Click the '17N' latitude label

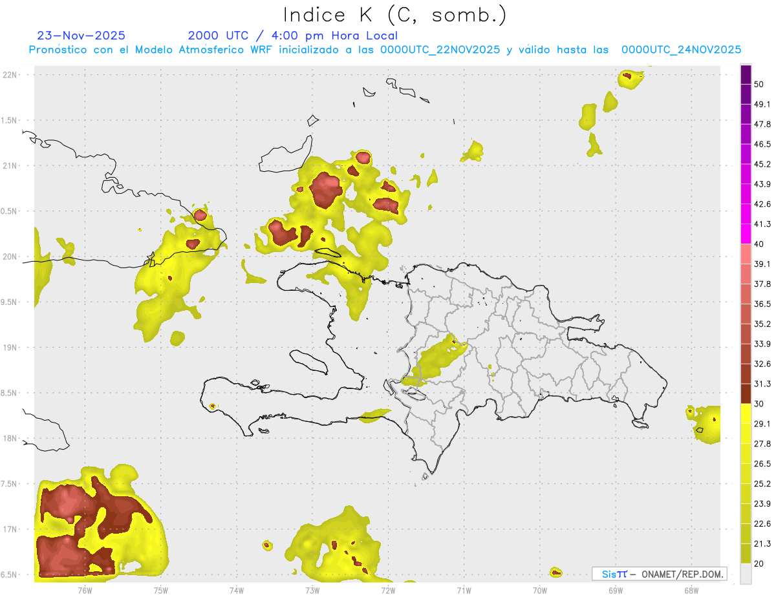tap(10, 529)
